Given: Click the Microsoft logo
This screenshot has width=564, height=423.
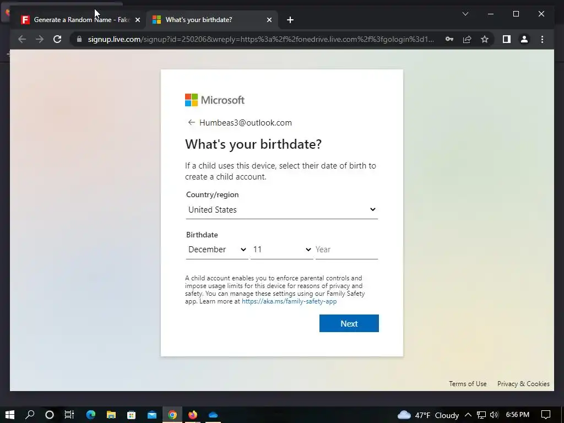Looking at the screenshot, I should (x=215, y=100).
